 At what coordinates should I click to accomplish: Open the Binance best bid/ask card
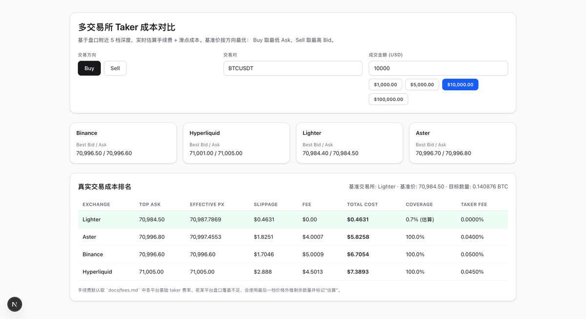click(x=123, y=143)
